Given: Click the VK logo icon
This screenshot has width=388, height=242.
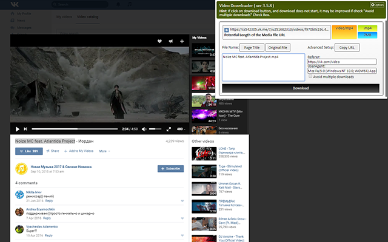Looking at the screenshot, I should click(15, 4).
